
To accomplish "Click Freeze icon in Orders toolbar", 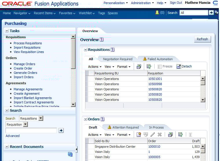I will click(190, 135).
